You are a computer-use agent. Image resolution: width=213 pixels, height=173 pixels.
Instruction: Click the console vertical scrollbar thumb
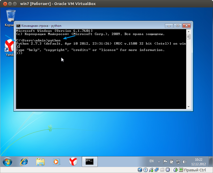coord(189,37)
